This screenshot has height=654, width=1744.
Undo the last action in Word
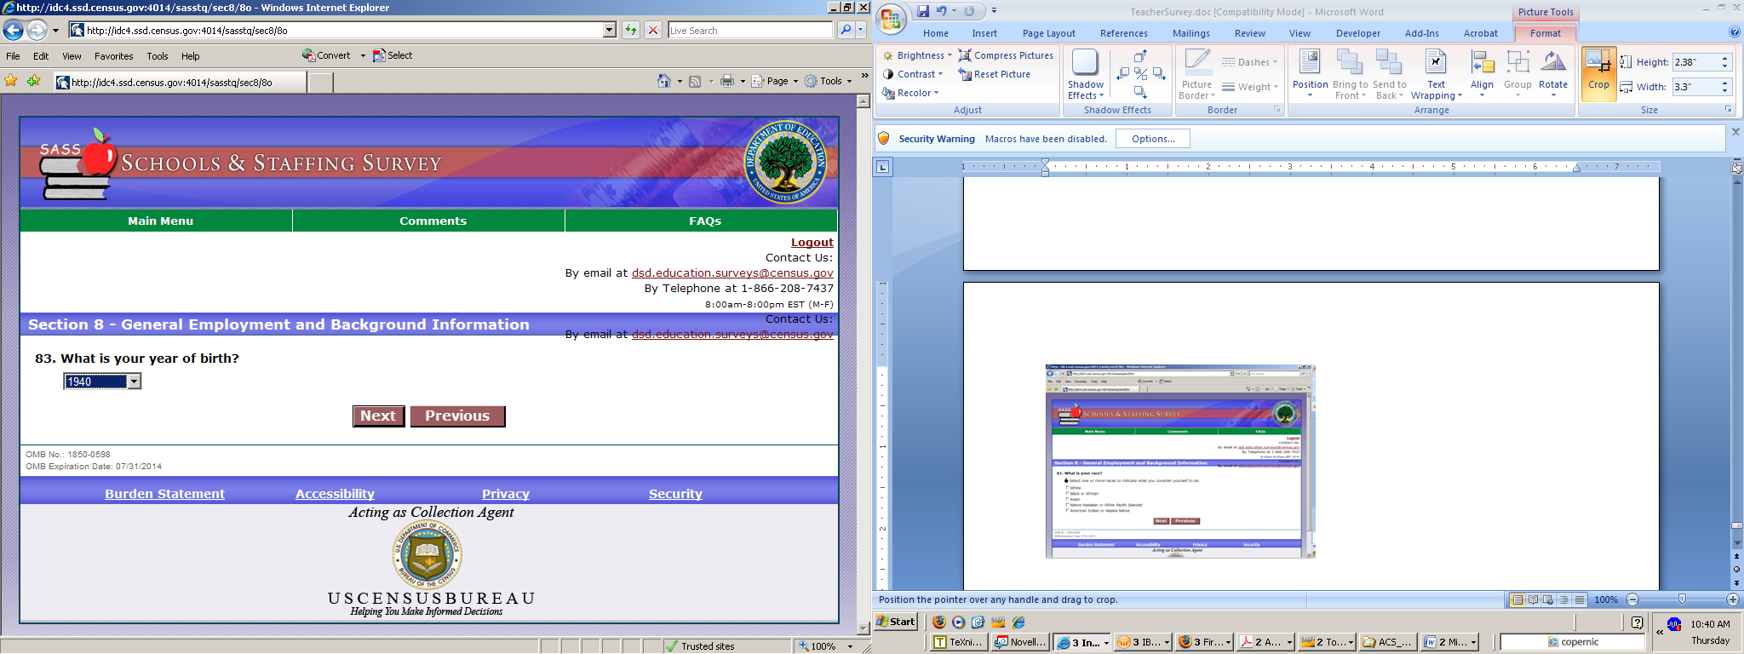coord(942,11)
